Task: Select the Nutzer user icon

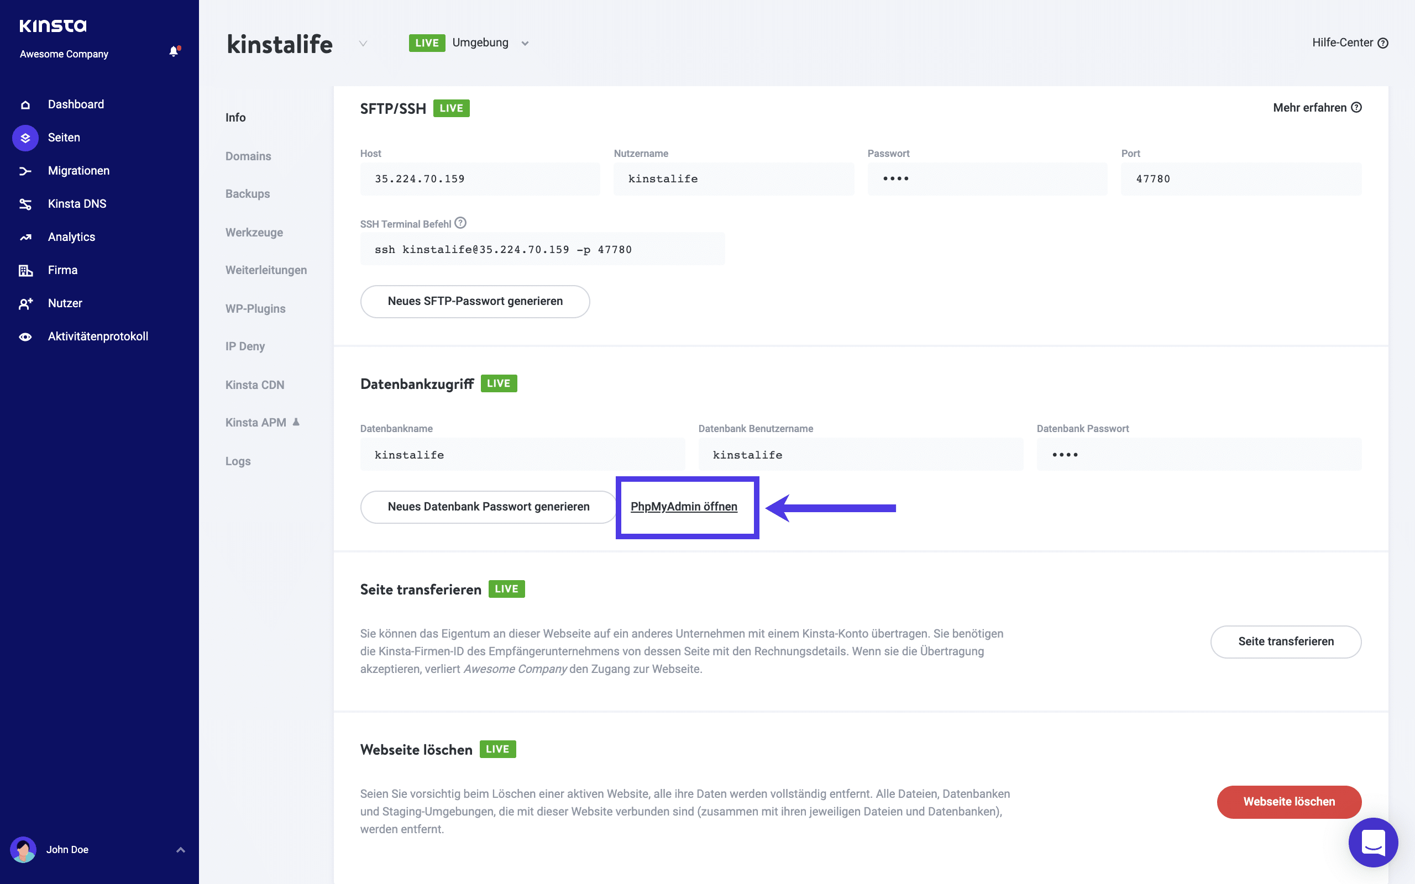Action: coord(25,303)
